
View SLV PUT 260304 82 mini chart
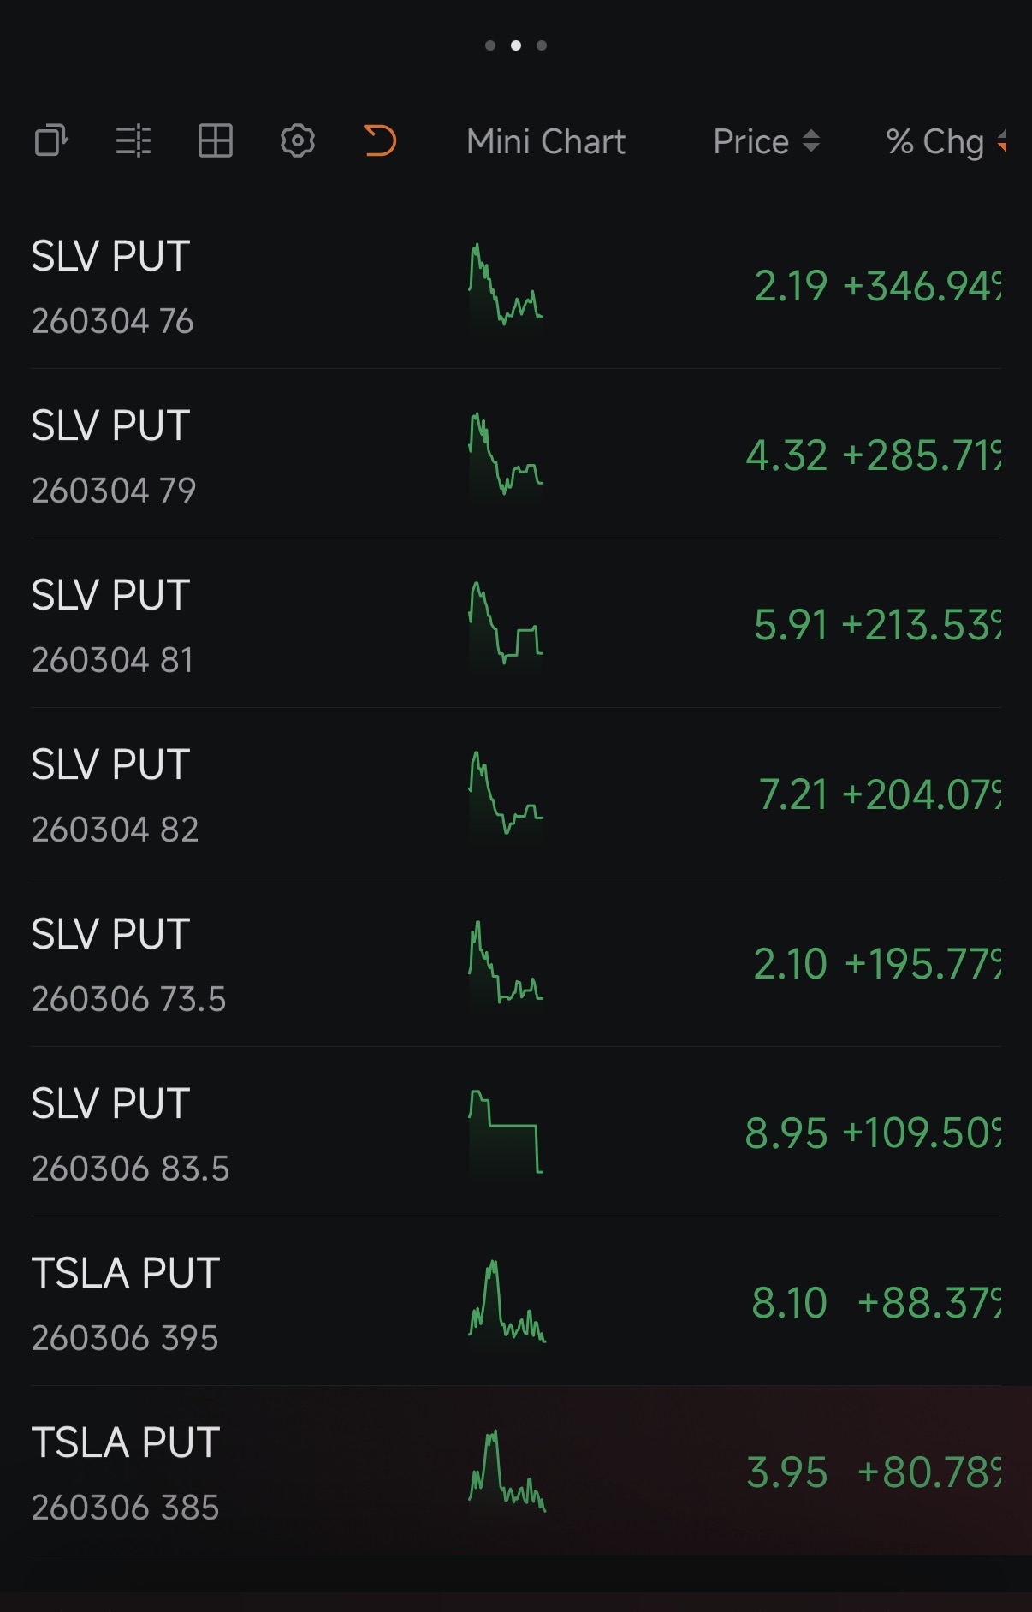click(x=506, y=794)
